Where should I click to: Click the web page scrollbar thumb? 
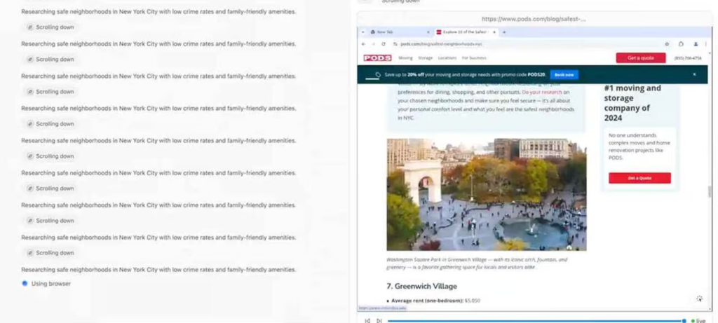pyautogui.click(x=710, y=192)
